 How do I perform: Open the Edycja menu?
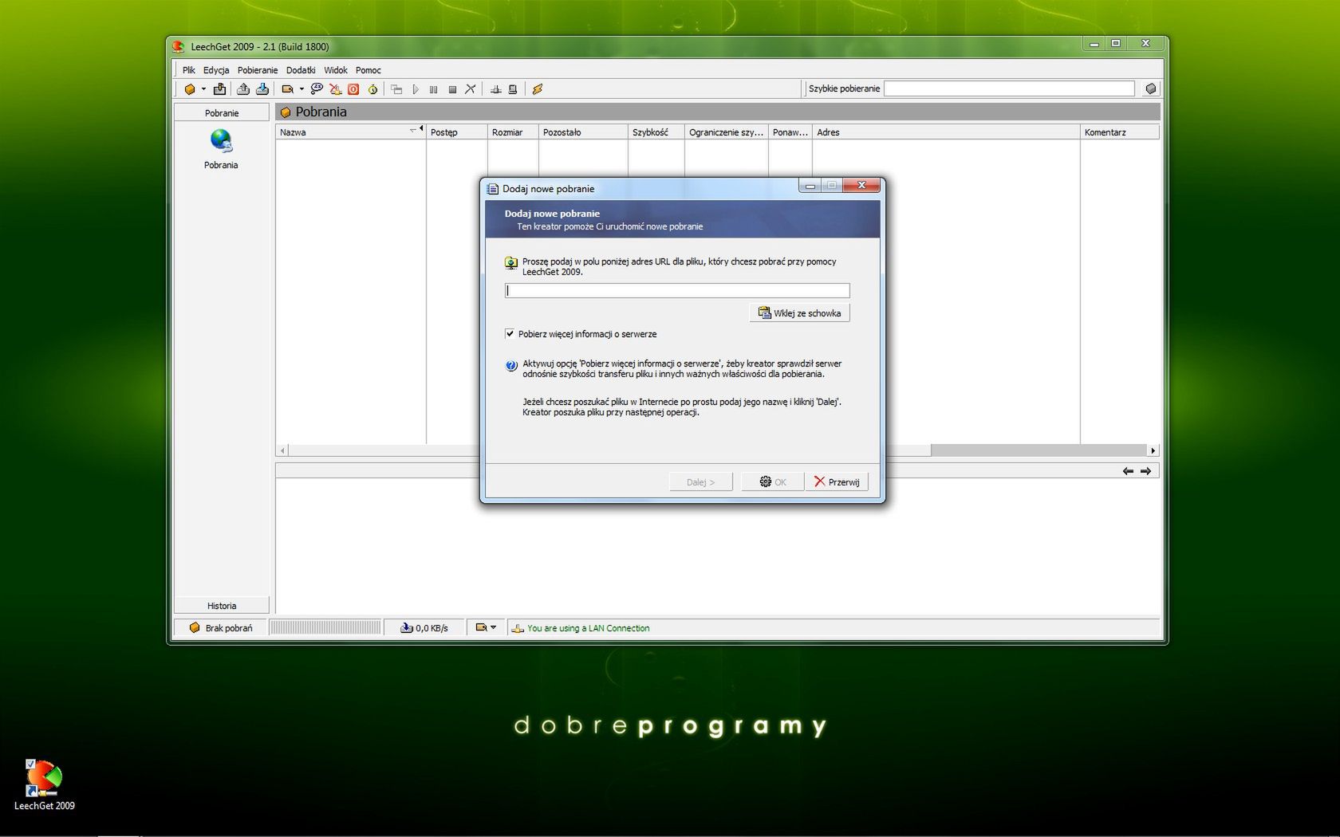pyautogui.click(x=216, y=70)
